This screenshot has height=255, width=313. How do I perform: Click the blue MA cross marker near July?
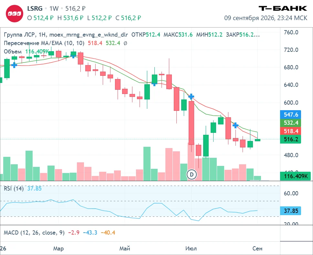[191, 97]
